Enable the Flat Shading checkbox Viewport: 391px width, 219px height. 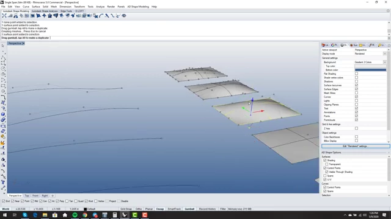356,74
